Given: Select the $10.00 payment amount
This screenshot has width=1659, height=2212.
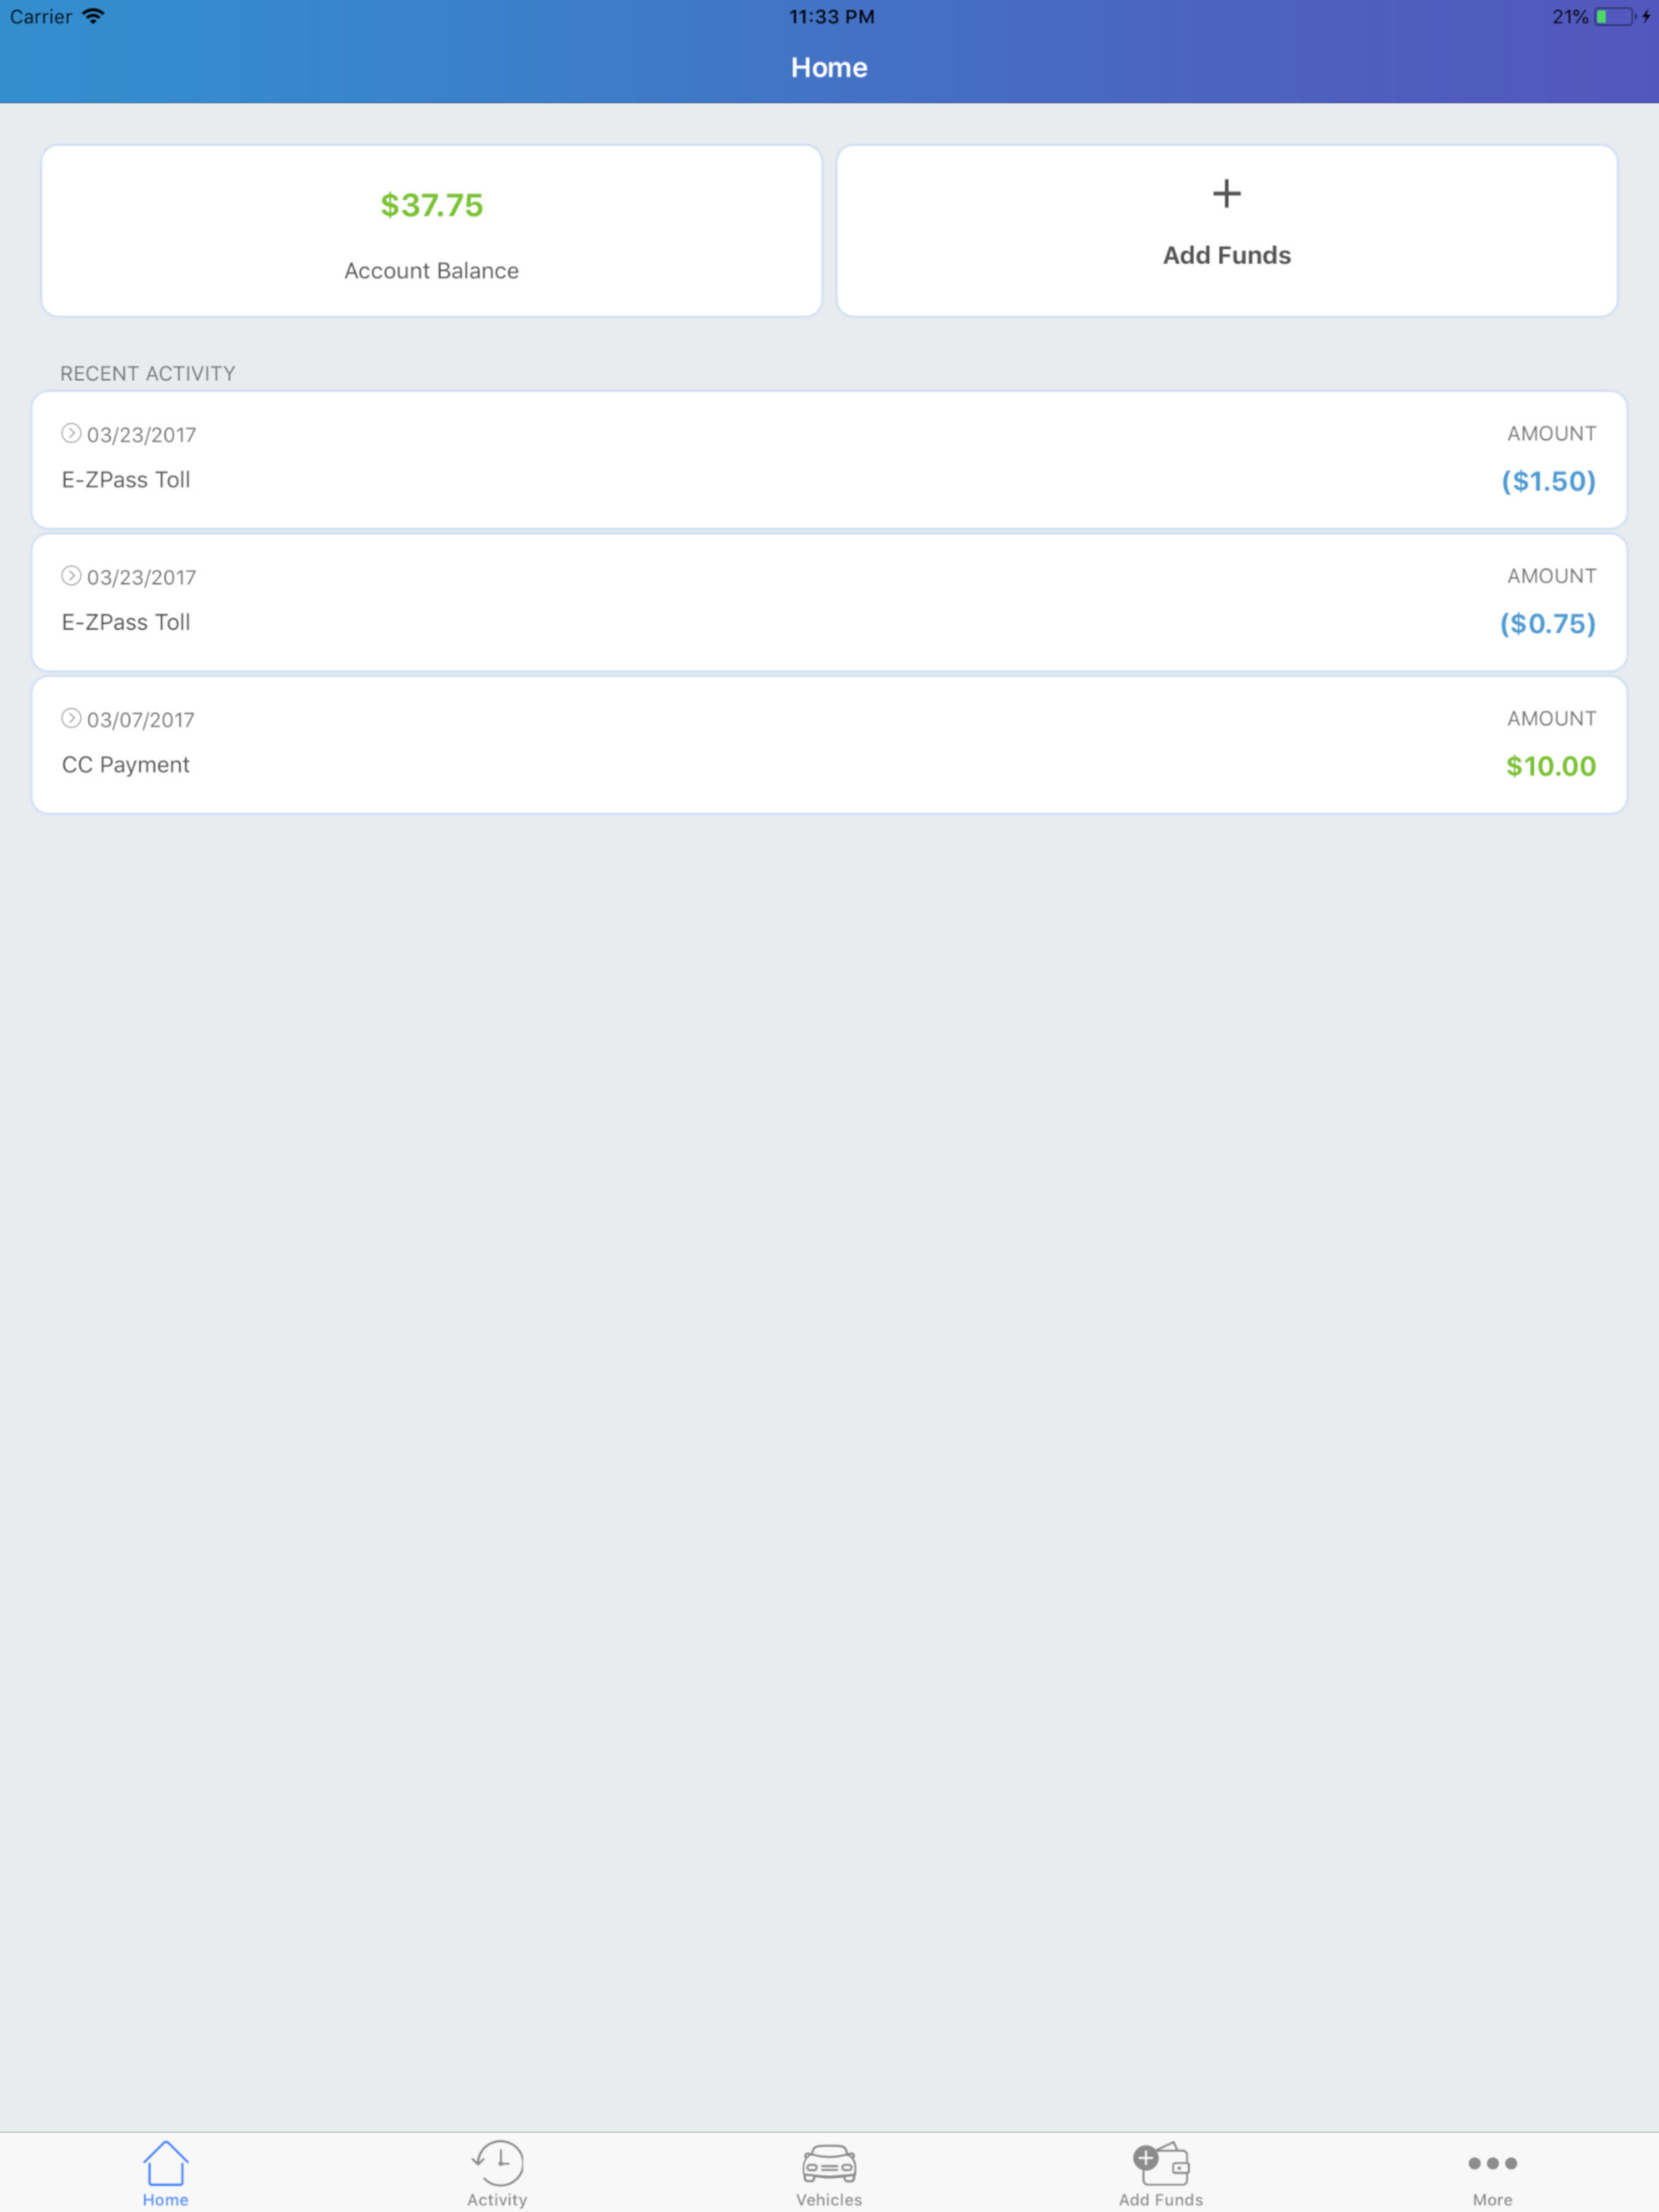Looking at the screenshot, I should click(x=1551, y=766).
